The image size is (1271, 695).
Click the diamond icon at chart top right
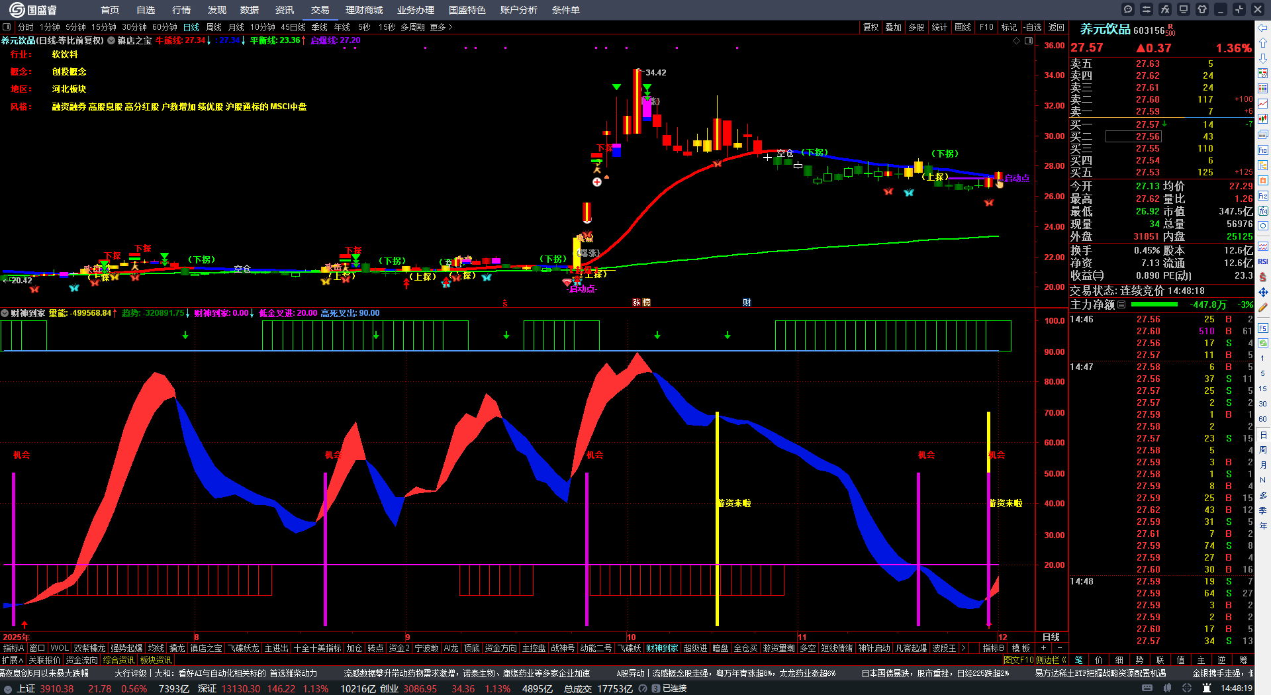pos(1017,41)
